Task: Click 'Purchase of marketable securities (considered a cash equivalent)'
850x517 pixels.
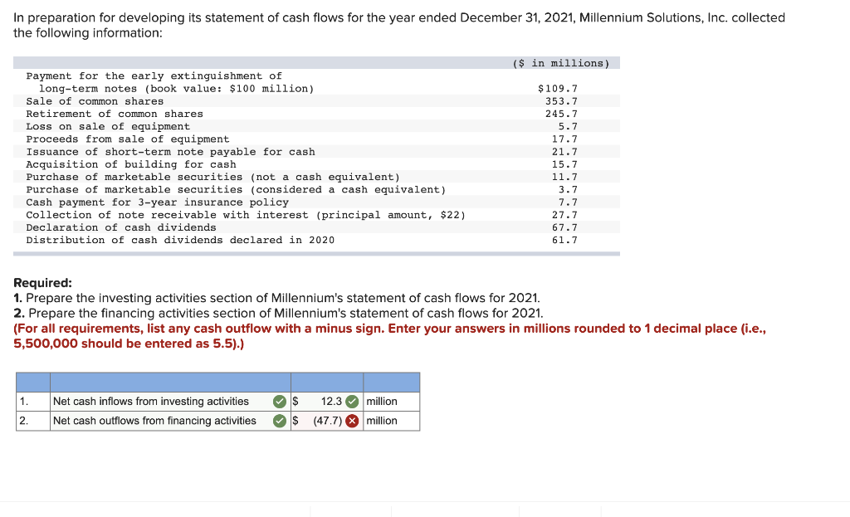Action: click(236, 190)
